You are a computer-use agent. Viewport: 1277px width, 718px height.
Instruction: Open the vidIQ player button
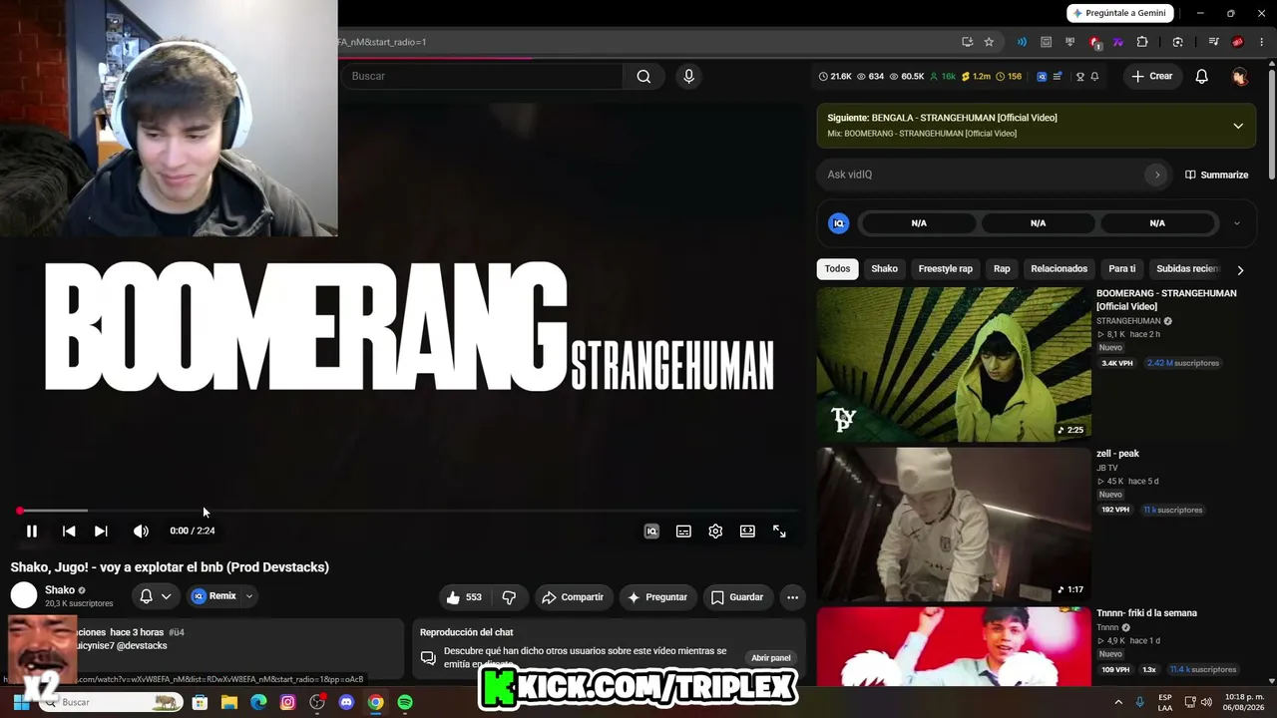tap(651, 532)
